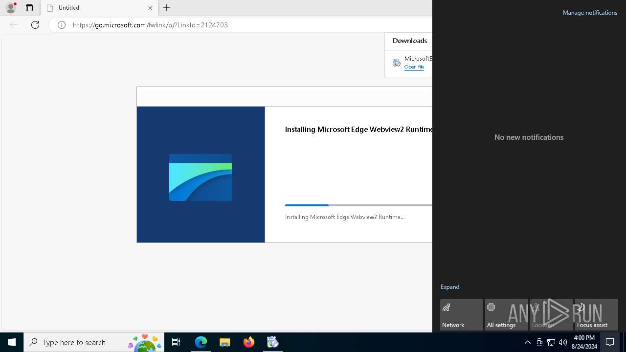Image resolution: width=626 pixels, height=352 pixels.
Task: Click the Show desktop sliver
Action: point(625,342)
